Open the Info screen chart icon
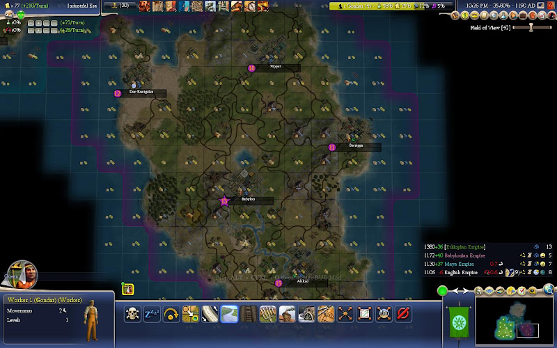Screen dimensions: 557x348 coord(542,15)
